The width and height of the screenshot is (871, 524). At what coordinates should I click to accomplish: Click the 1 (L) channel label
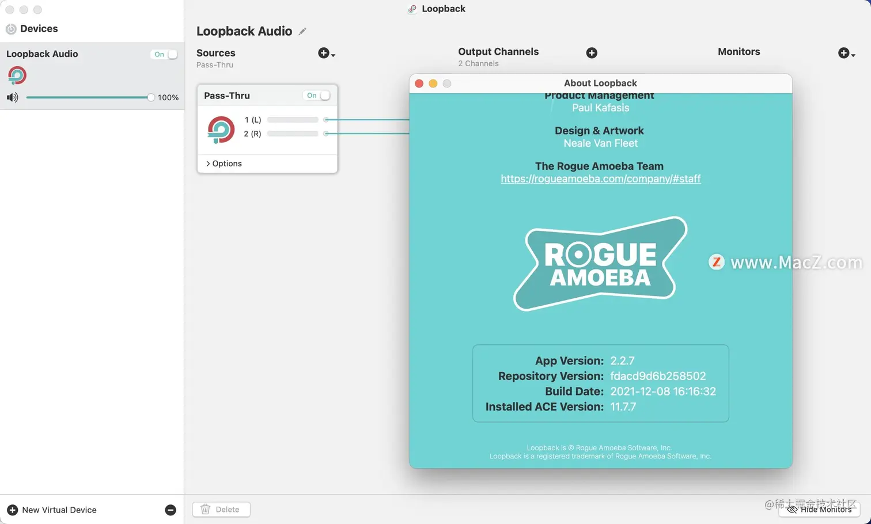(x=253, y=120)
